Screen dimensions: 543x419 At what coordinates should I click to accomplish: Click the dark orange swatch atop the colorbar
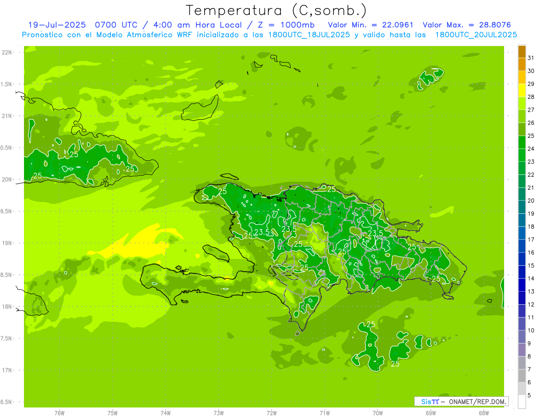522,52
